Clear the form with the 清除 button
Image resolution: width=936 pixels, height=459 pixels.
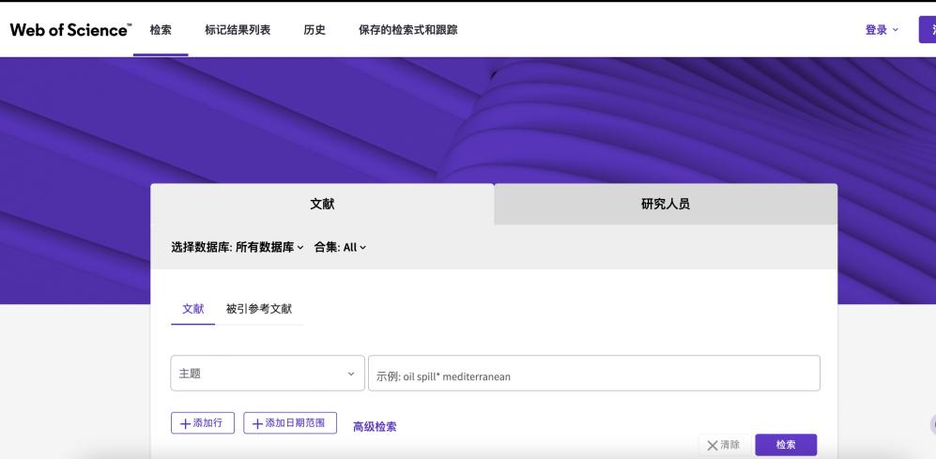(x=723, y=445)
